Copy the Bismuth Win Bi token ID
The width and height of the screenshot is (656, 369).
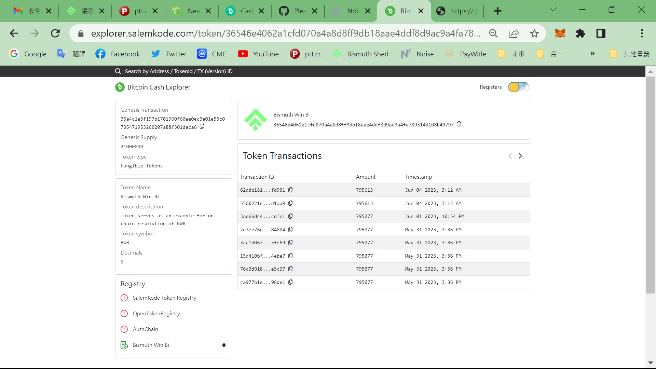459,124
